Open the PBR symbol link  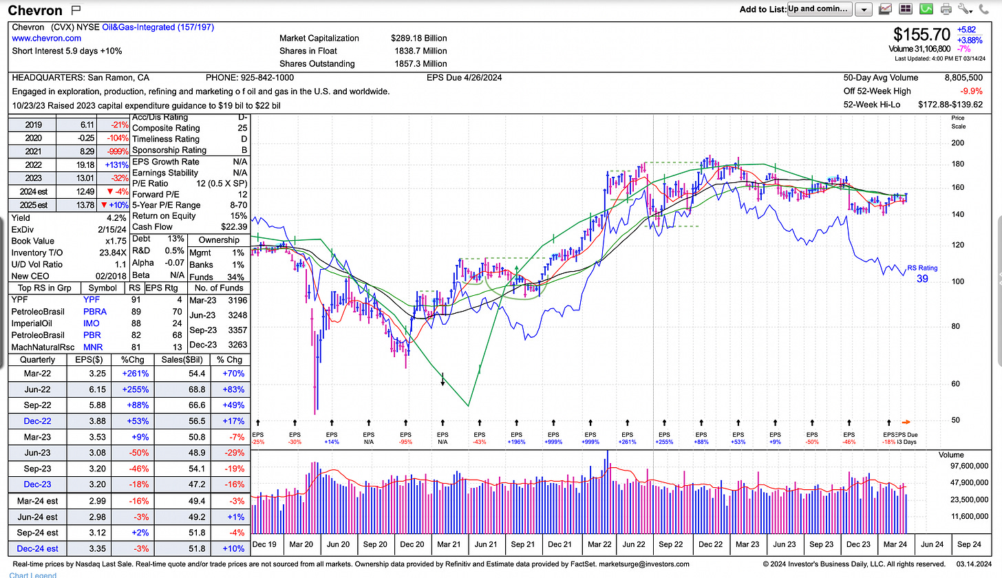pos(92,335)
